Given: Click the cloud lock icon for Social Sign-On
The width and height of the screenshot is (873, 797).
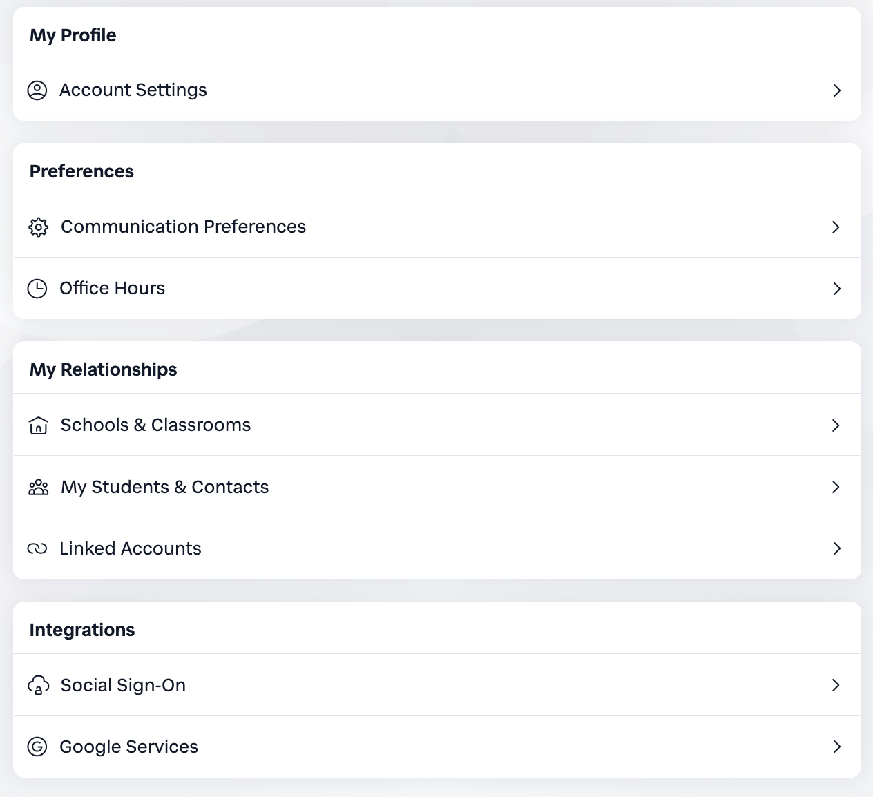Looking at the screenshot, I should tap(39, 685).
